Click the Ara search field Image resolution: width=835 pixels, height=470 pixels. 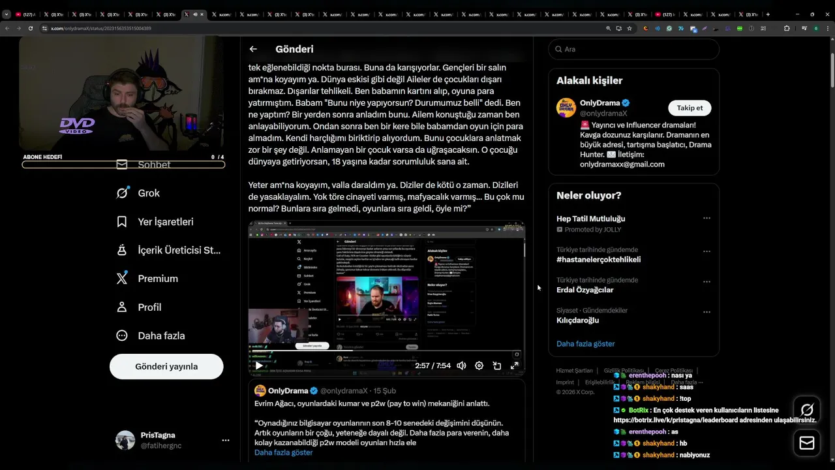[x=633, y=49]
